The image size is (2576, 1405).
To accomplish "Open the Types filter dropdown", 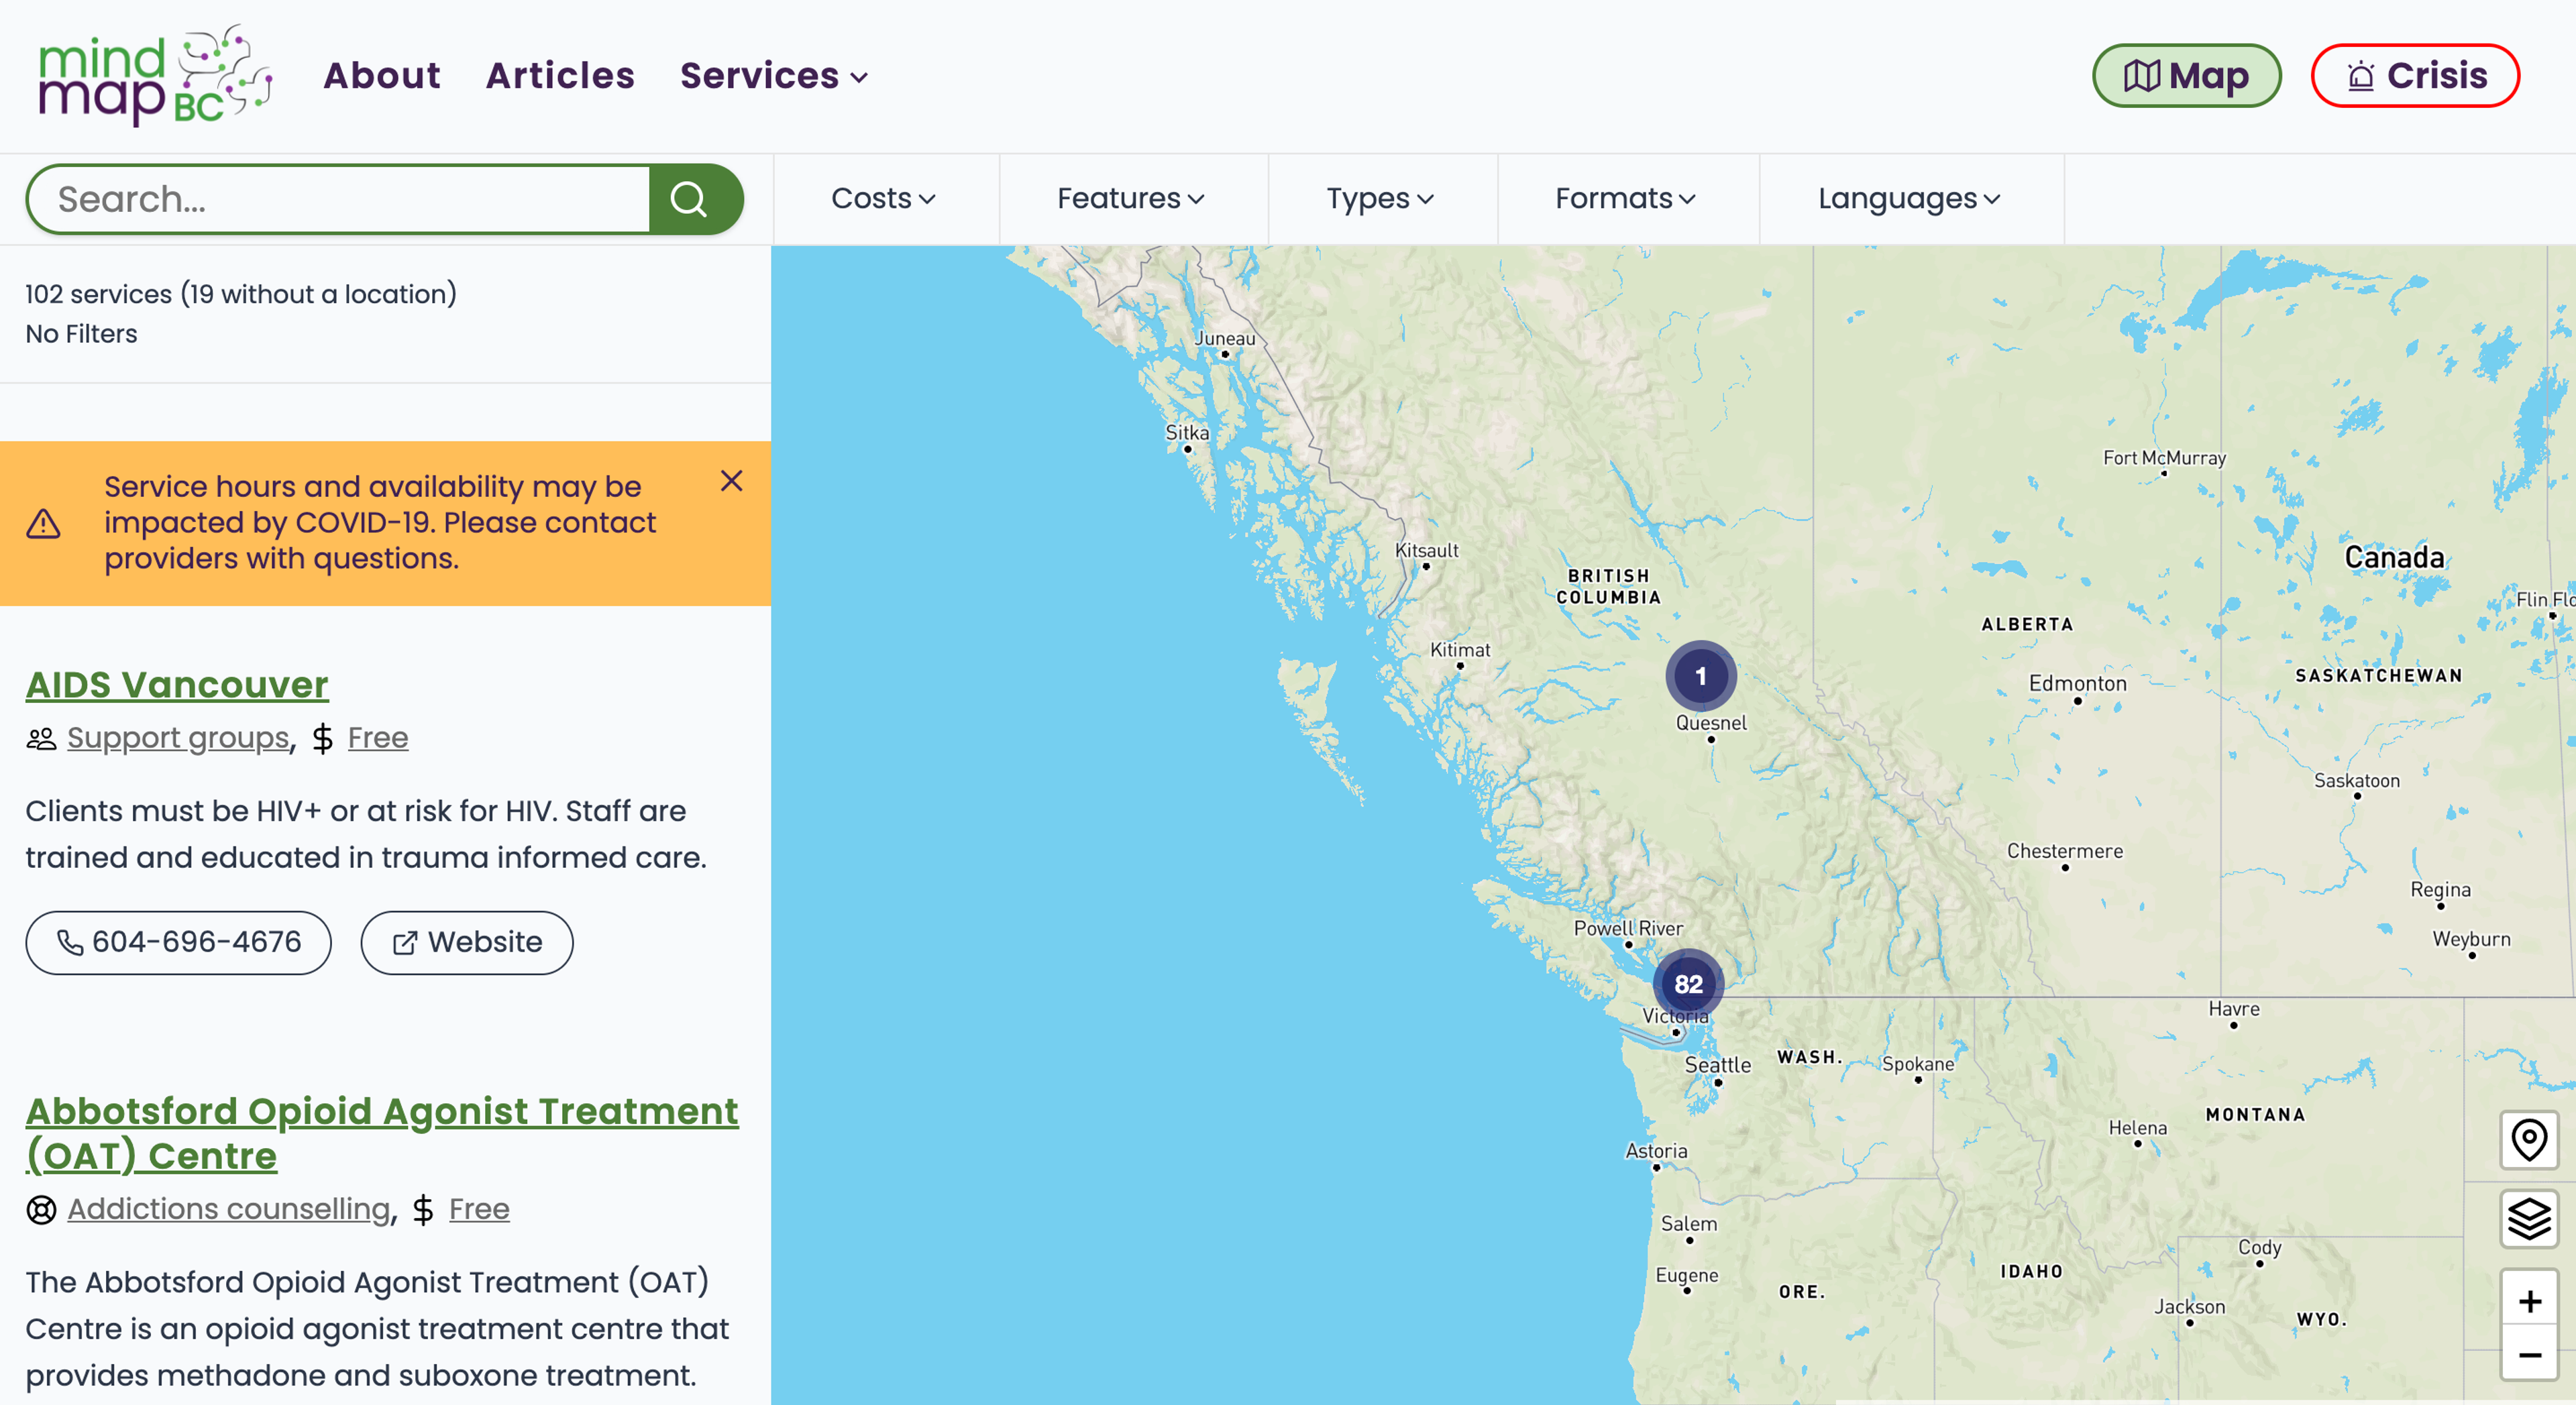I will 1380,199.
